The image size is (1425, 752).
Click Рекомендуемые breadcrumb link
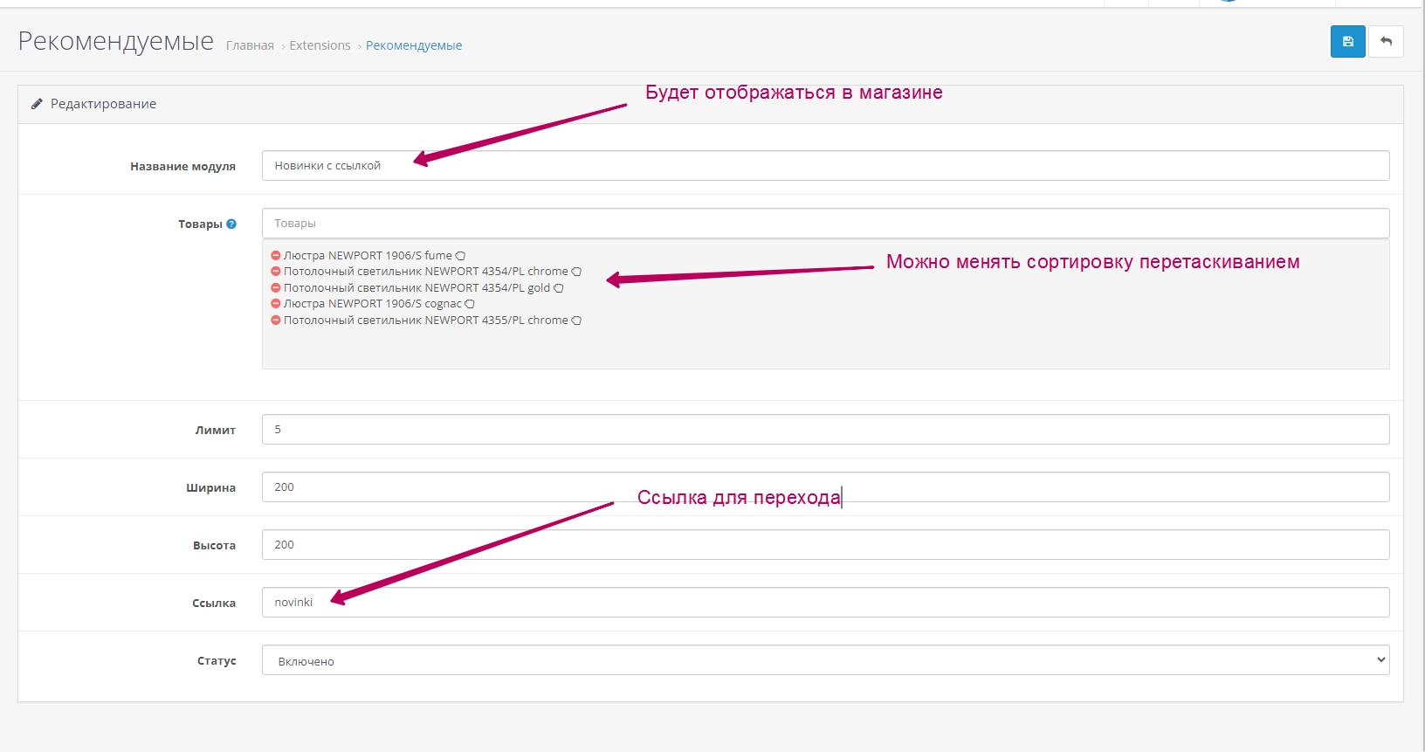[414, 45]
